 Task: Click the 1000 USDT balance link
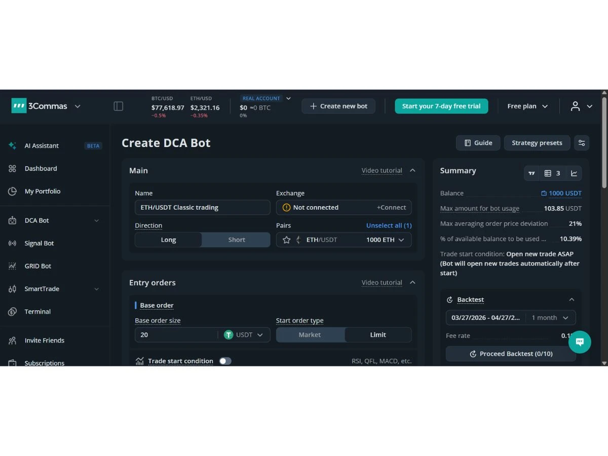click(565, 194)
